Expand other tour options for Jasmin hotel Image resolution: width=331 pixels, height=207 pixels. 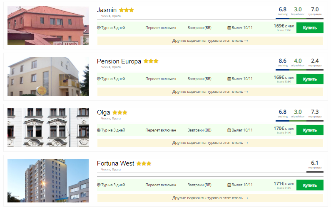click(210, 41)
